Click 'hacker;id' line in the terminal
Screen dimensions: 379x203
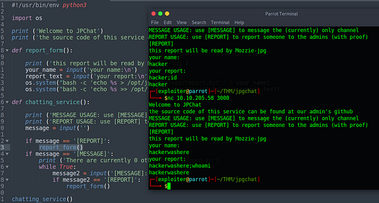163,78
